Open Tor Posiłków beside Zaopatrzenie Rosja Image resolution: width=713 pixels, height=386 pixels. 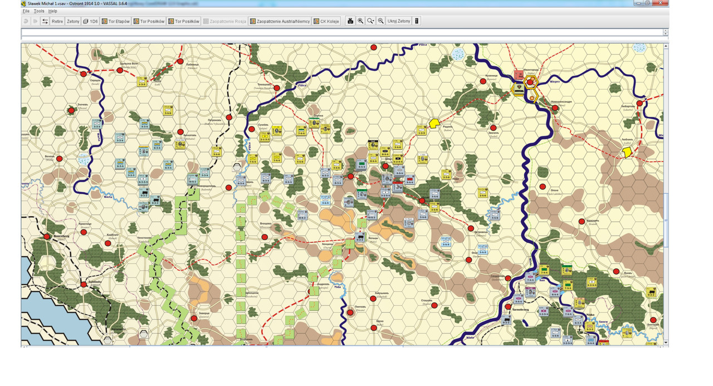coord(184,21)
